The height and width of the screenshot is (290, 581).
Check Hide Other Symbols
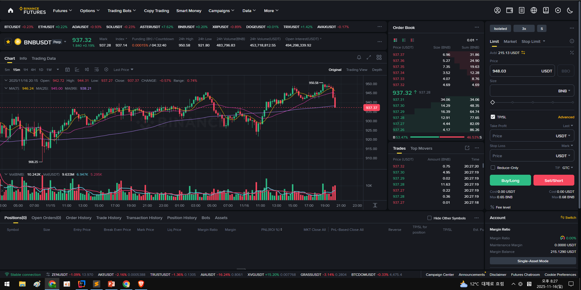(430, 218)
